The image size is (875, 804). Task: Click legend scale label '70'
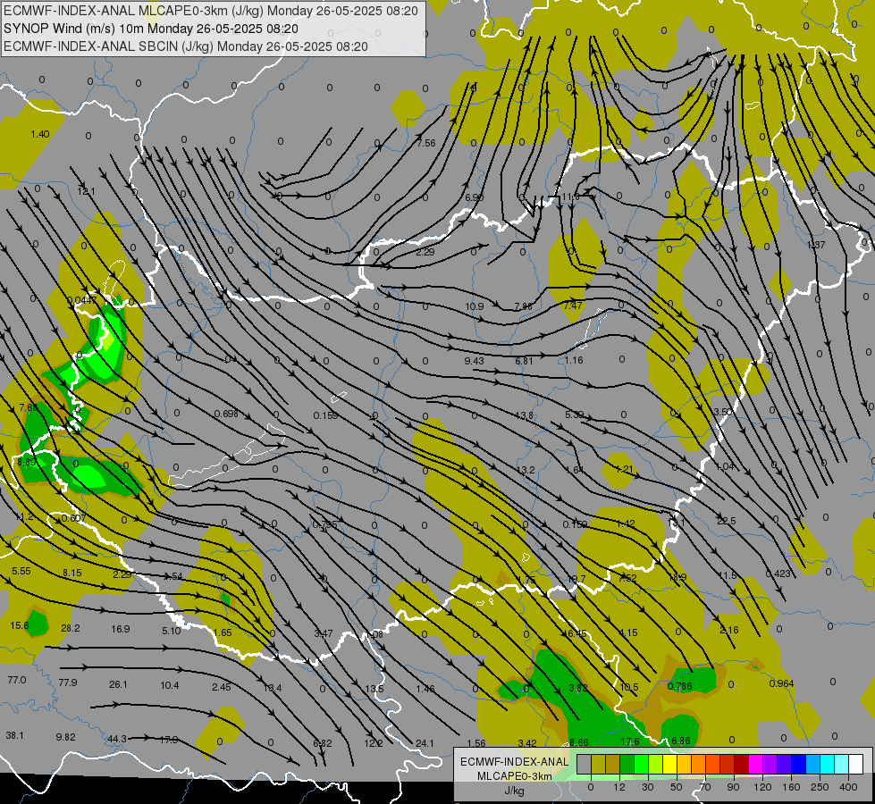(705, 787)
